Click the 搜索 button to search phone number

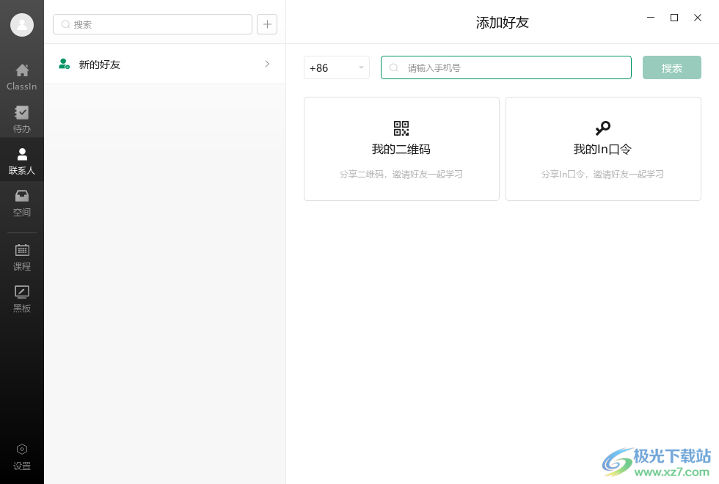click(671, 67)
